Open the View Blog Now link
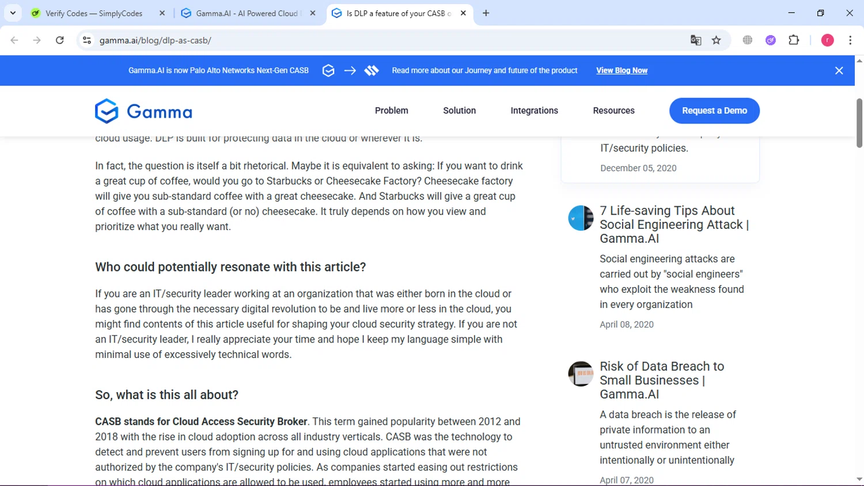 coord(622,70)
